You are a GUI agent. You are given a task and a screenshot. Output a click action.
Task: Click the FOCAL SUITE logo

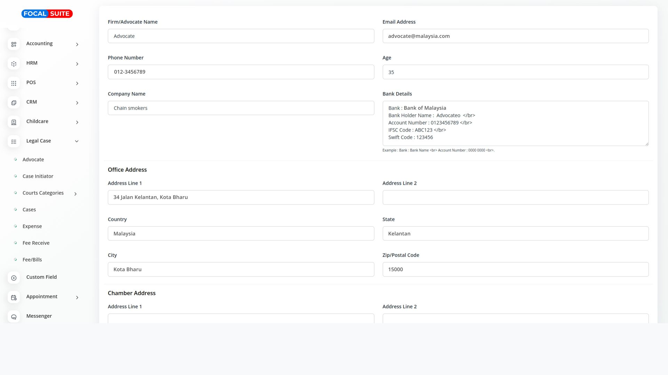(x=47, y=14)
